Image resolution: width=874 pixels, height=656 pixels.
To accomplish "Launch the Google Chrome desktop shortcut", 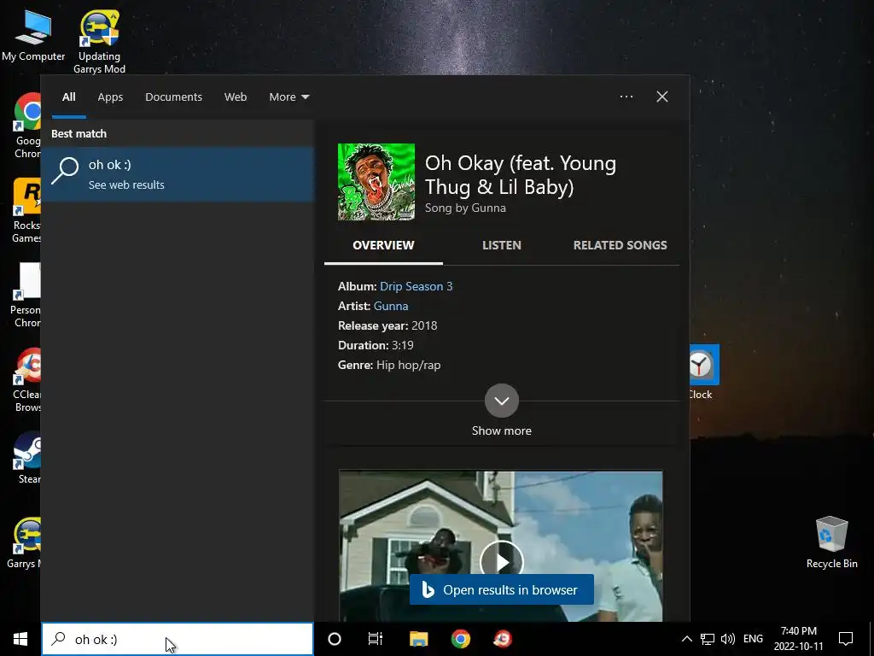I will pos(26,126).
